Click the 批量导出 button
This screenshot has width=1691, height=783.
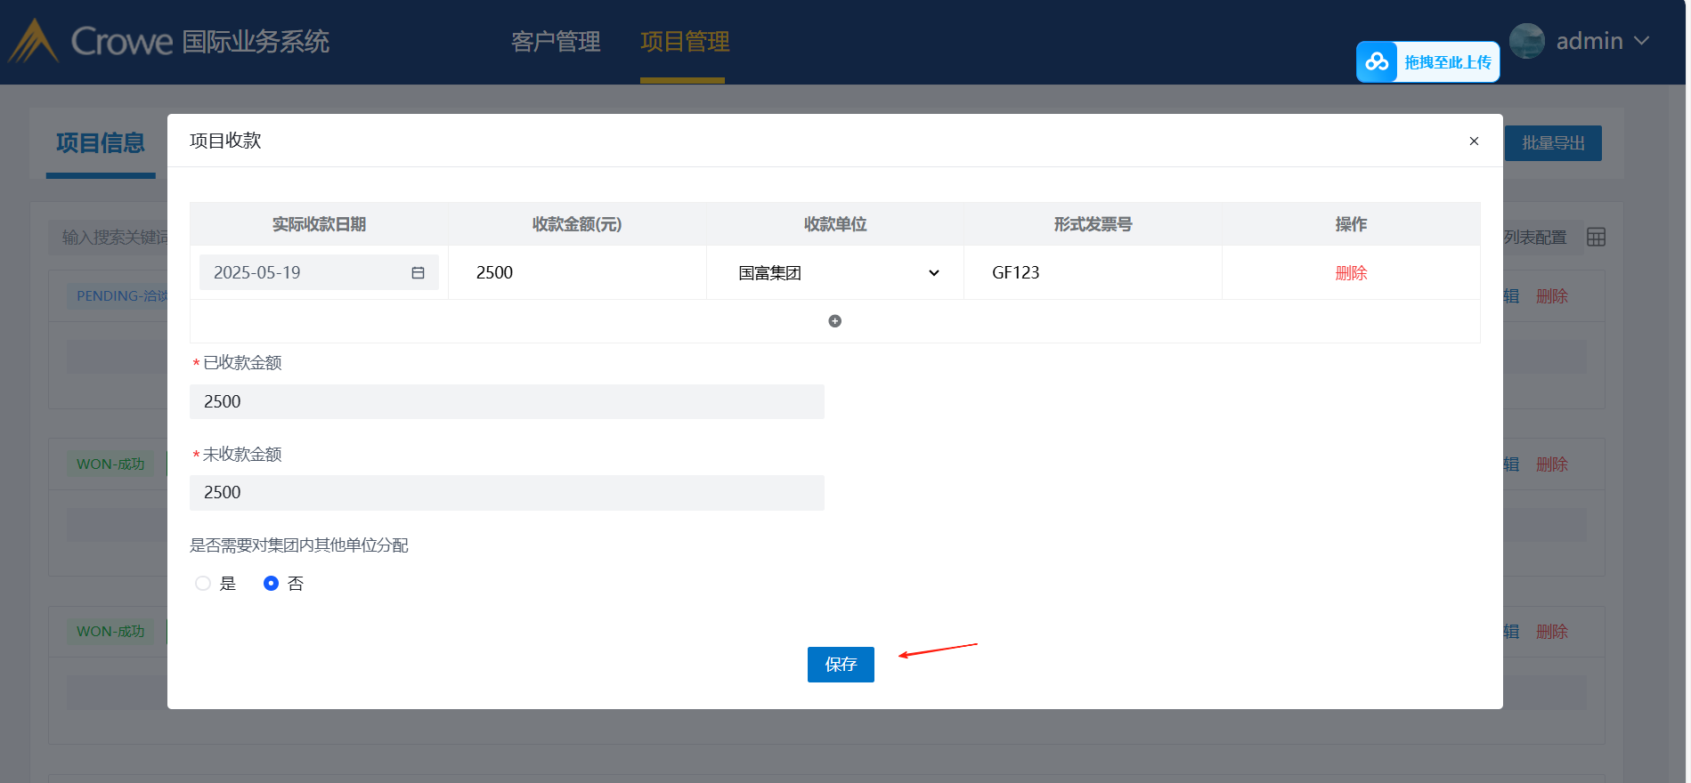tap(1553, 143)
